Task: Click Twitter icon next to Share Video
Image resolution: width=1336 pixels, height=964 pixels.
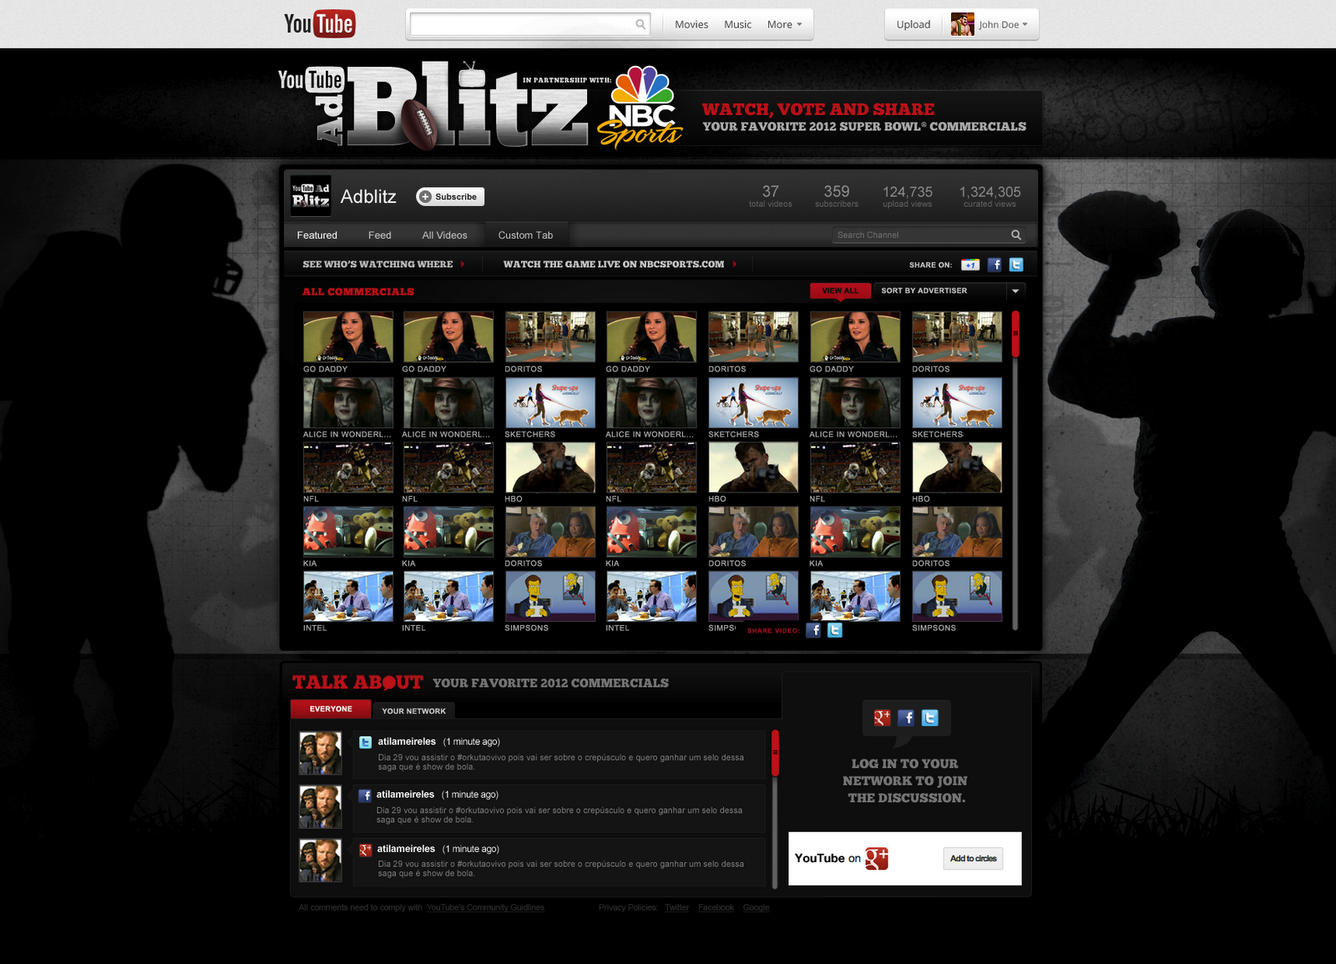Action: coord(835,630)
